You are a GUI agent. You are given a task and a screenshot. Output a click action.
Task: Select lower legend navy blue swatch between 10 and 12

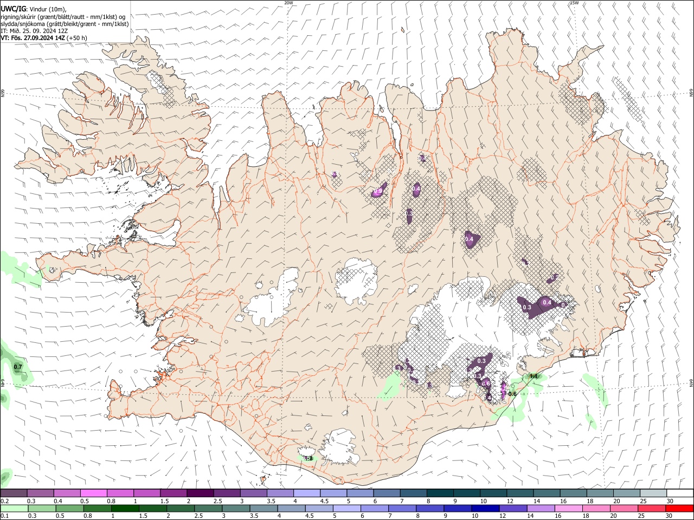point(485,508)
